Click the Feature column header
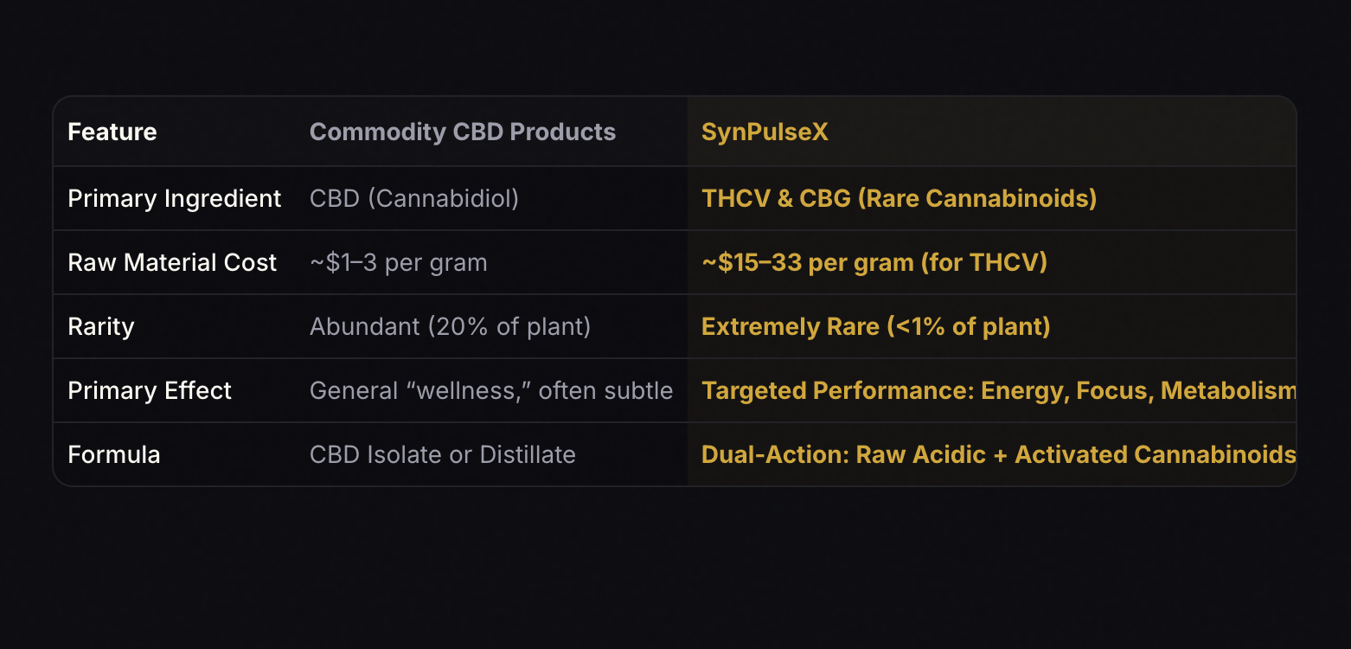 [112, 132]
